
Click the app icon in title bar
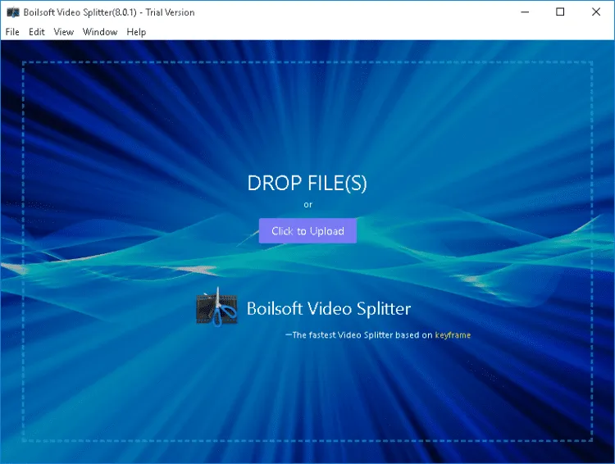click(x=13, y=12)
